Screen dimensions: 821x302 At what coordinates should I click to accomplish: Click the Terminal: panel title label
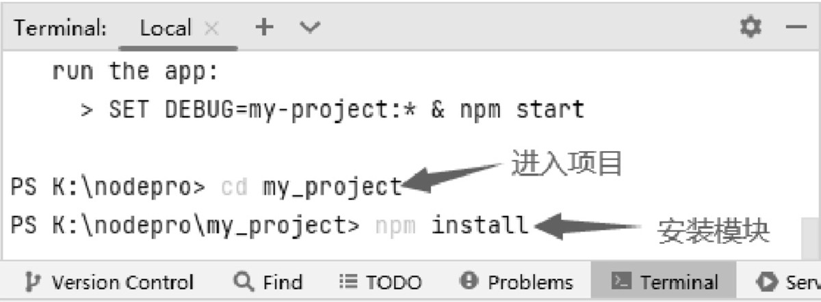(x=61, y=28)
